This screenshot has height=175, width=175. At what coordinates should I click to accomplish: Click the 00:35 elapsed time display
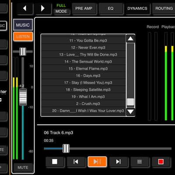tap(49, 140)
